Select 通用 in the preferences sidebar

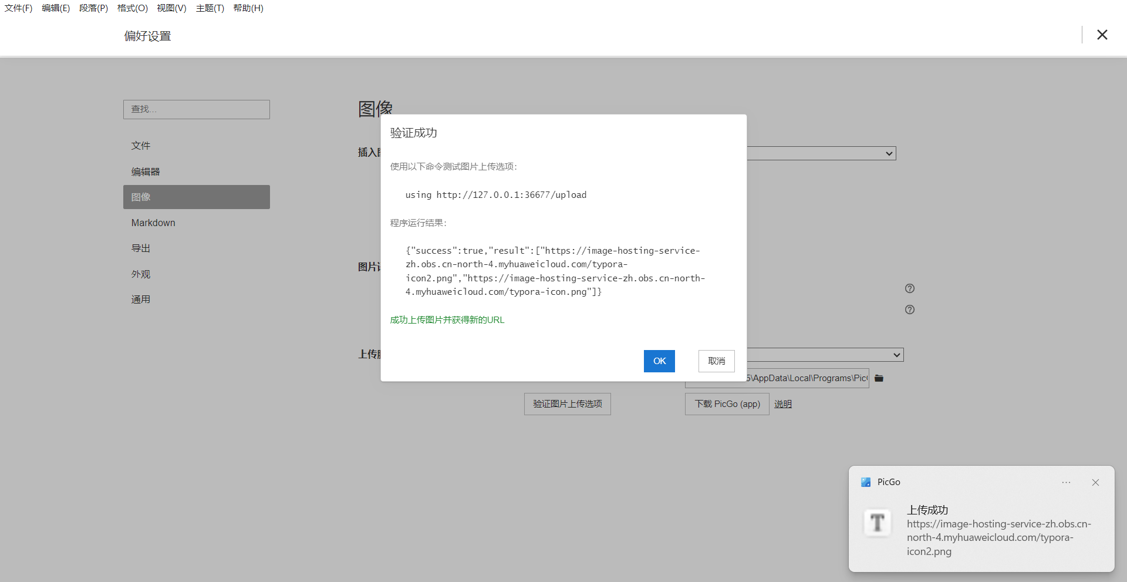[197, 300]
